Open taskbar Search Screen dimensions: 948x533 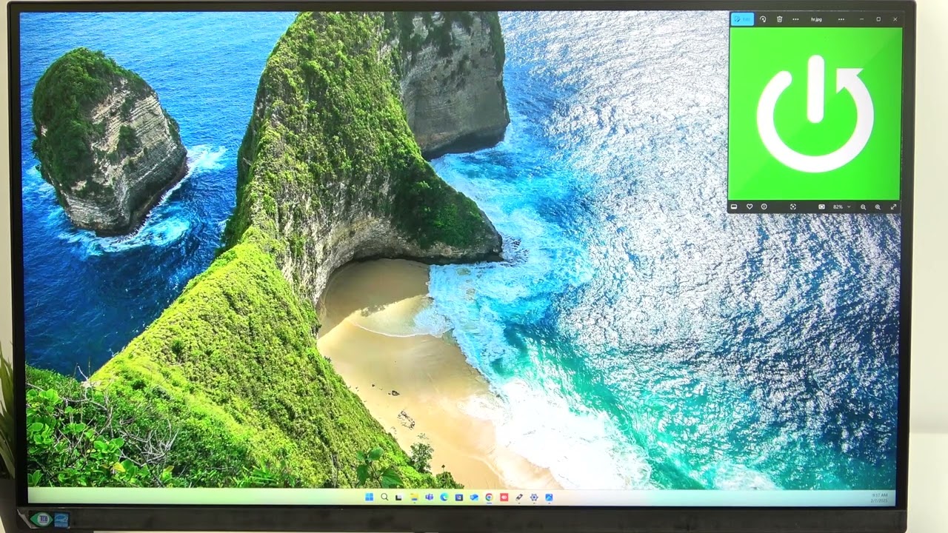coord(384,497)
